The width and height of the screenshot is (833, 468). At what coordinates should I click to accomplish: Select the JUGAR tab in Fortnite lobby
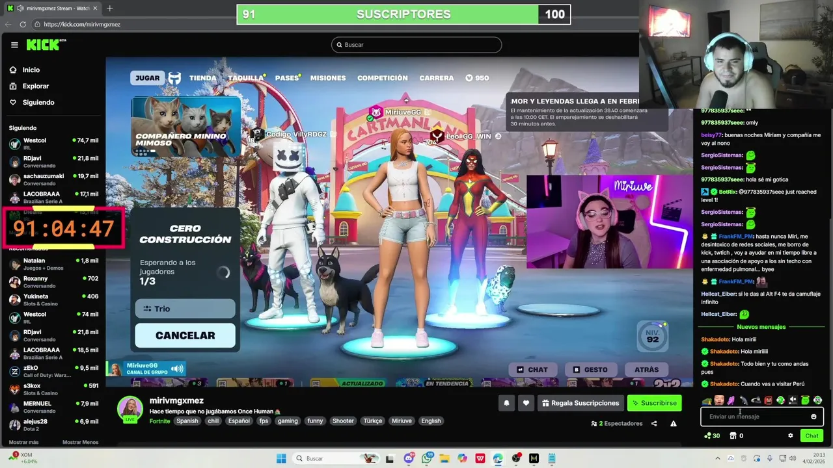point(147,78)
